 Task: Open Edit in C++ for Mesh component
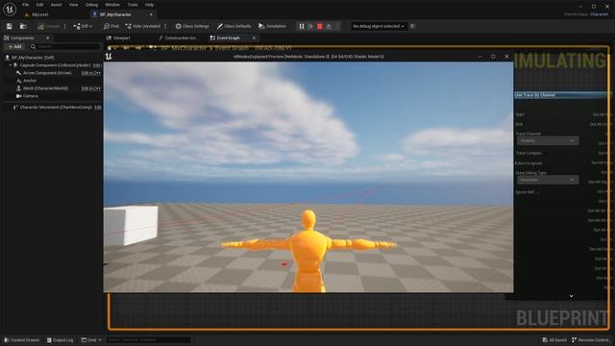(90, 88)
